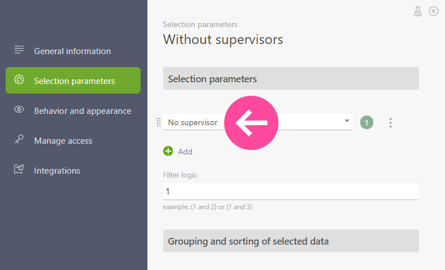Click the Integrations flag icon
445x270 pixels.
pos(19,169)
